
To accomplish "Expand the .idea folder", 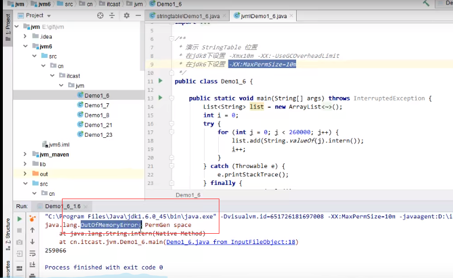I will click(x=25, y=36).
